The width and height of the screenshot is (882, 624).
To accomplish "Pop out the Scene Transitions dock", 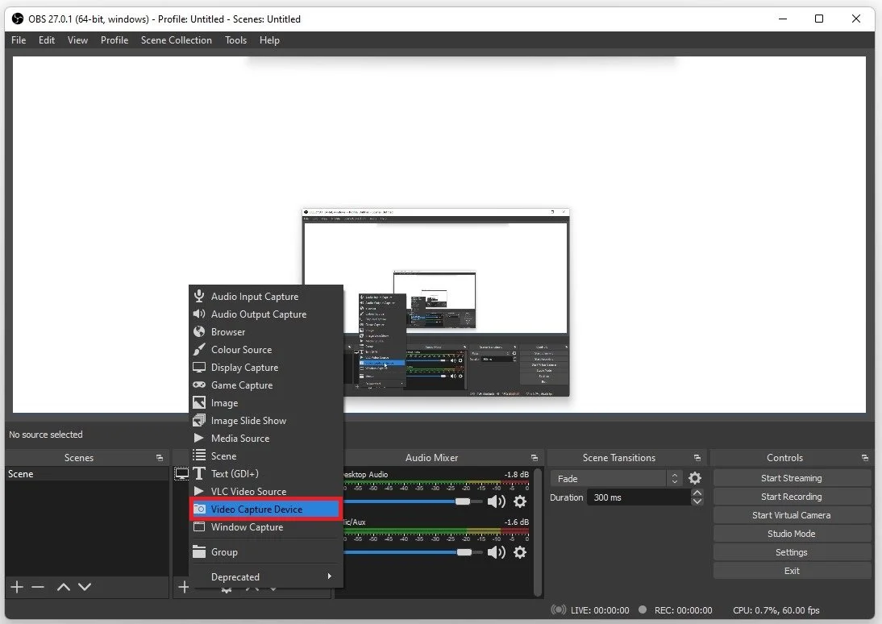I will [697, 458].
